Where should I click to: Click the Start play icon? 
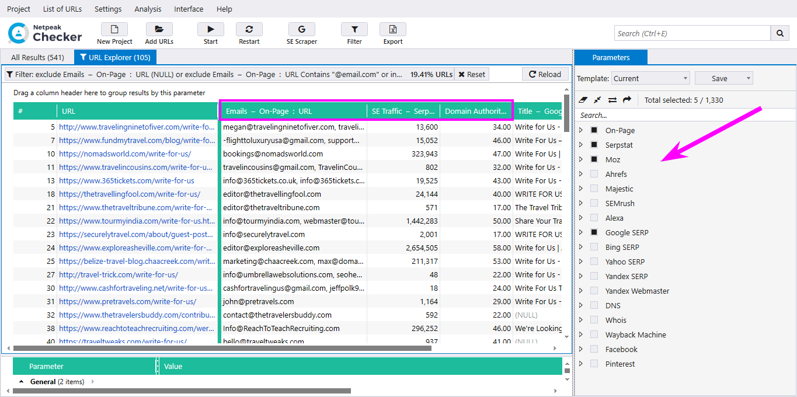tap(211, 29)
